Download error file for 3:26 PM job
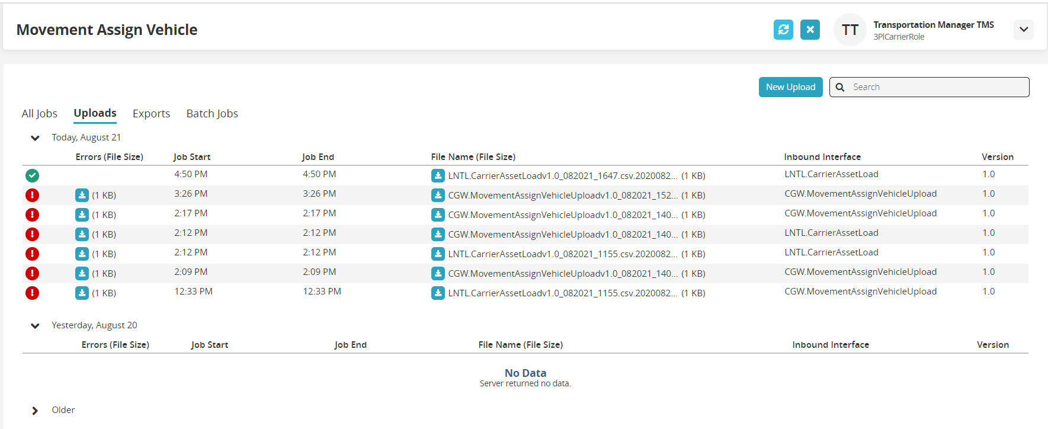Screen dimensions: 1048x429 [x=82, y=195]
